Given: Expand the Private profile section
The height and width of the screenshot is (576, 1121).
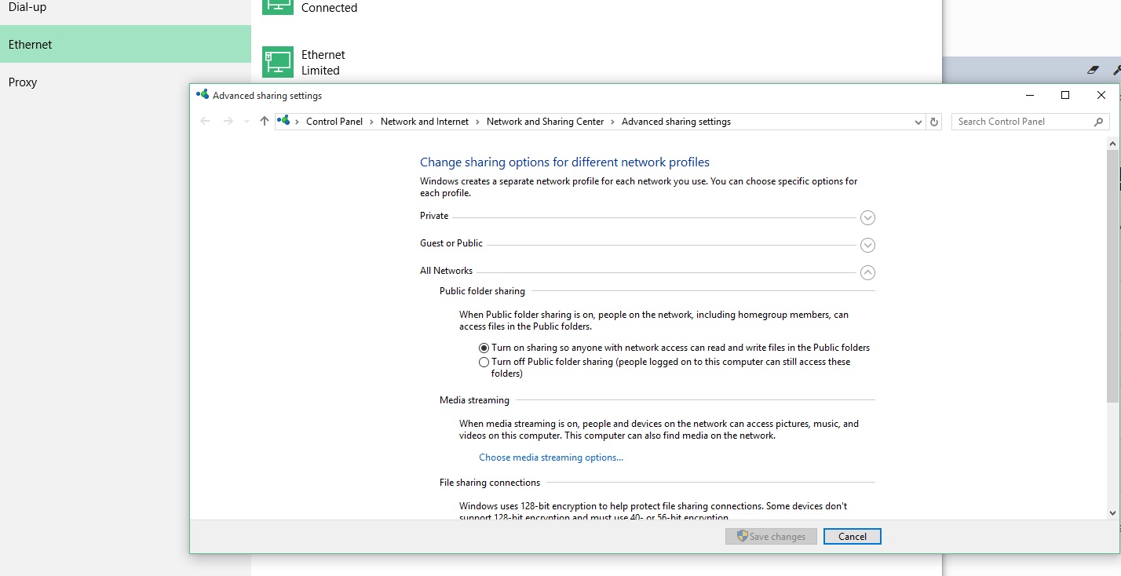Looking at the screenshot, I should tap(867, 217).
